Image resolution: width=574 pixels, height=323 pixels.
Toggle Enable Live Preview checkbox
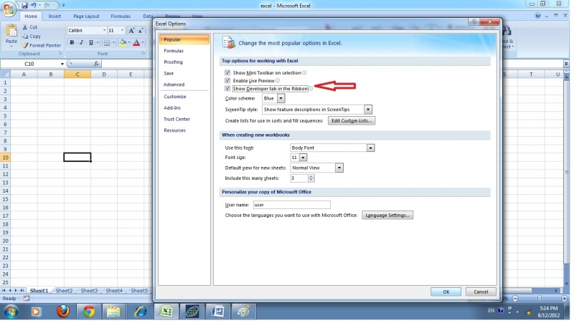coord(227,81)
